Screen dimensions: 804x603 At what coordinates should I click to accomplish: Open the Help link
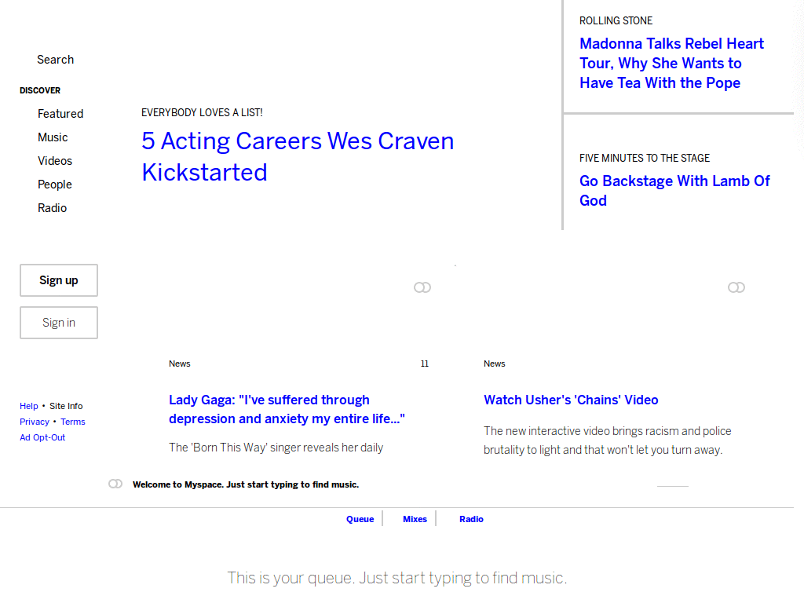pos(29,406)
